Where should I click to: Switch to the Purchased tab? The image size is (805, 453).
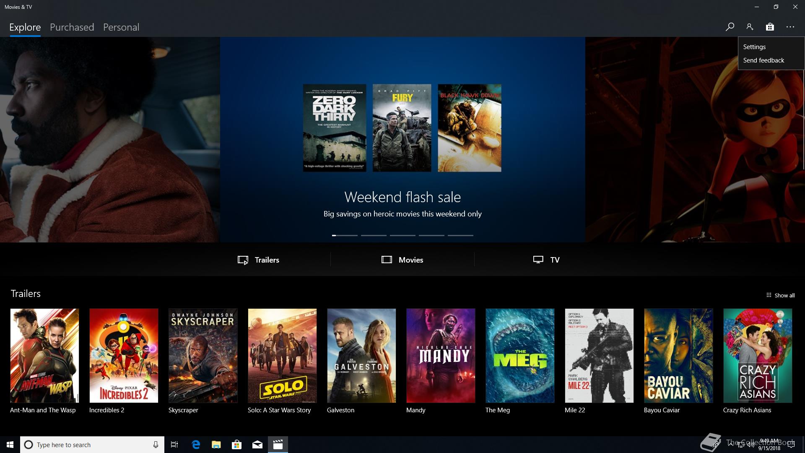coord(72,27)
